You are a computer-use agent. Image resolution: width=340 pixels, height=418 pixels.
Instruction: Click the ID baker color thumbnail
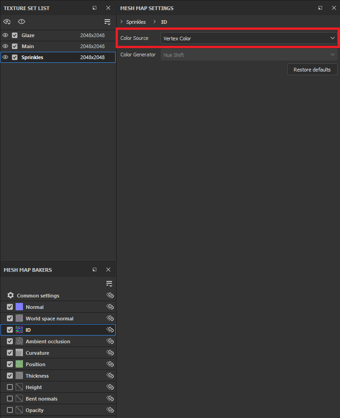[19, 330]
